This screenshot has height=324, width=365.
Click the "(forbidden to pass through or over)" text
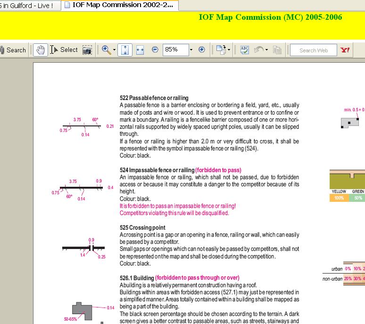click(x=197, y=278)
